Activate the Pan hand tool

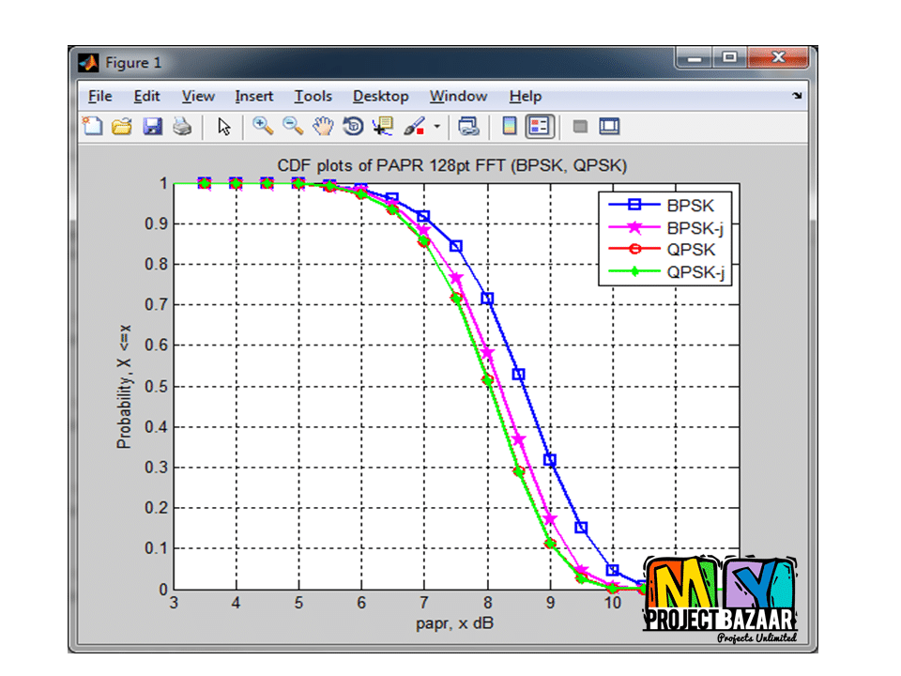tap(323, 127)
